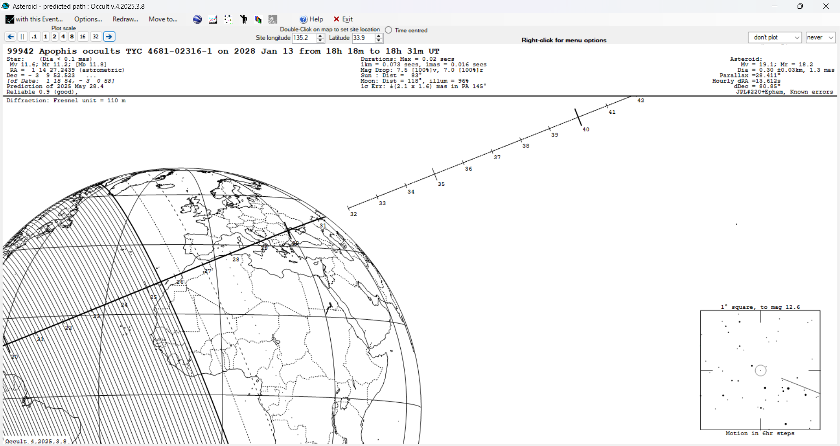840x446 pixels.
Task: Click the black figure silhouette icon
Action: click(244, 19)
